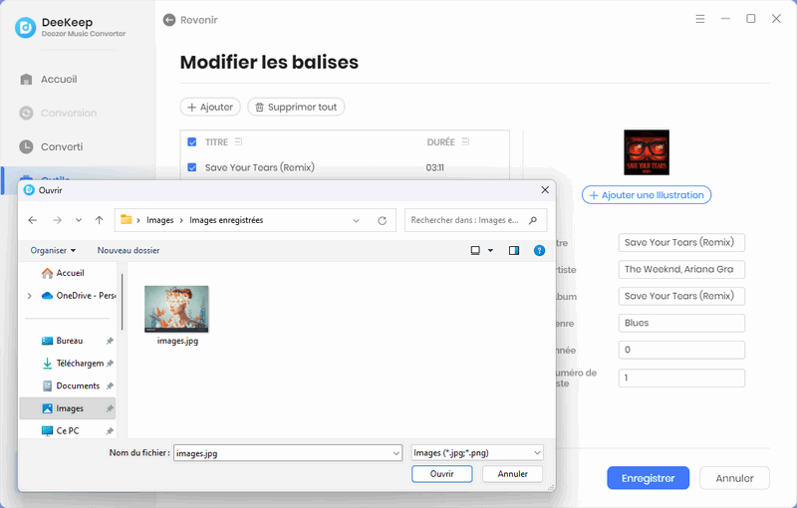Click the track number field showing 1
The image size is (797, 508).
coord(681,378)
